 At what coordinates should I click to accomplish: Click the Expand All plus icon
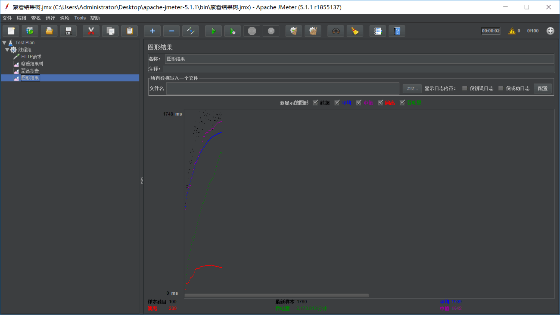pyautogui.click(x=152, y=31)
